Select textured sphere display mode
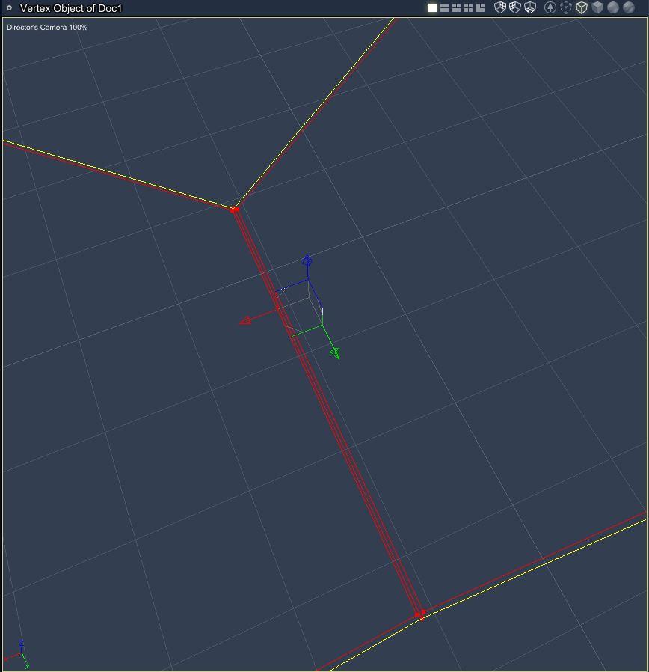 629,7
